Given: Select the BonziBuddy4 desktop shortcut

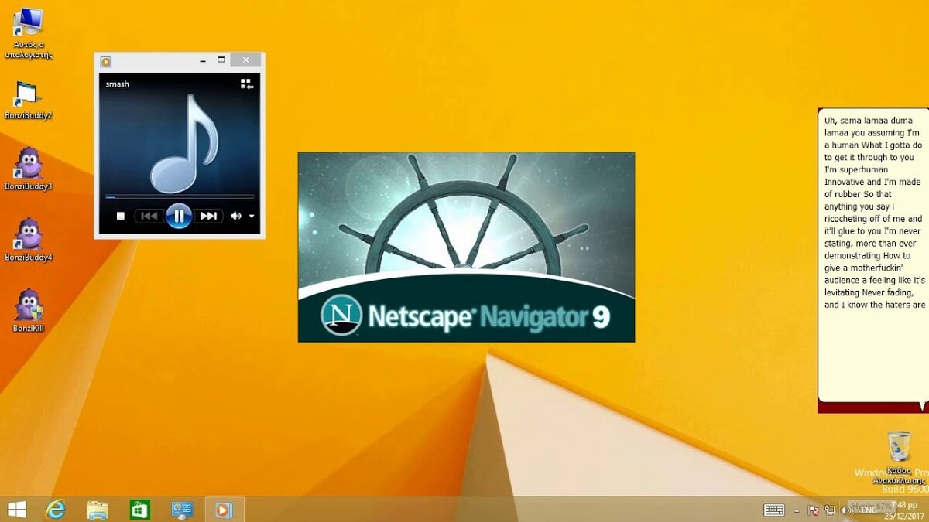Looking at the screenshot, I should click(29, 241).
